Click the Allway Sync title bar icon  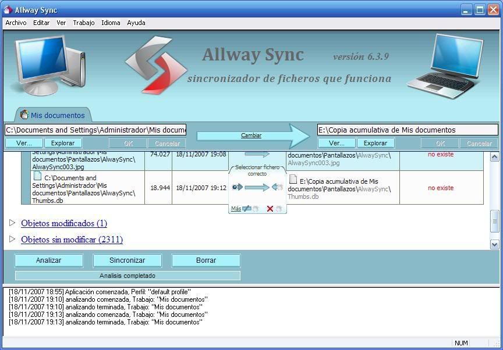[8, 10]
